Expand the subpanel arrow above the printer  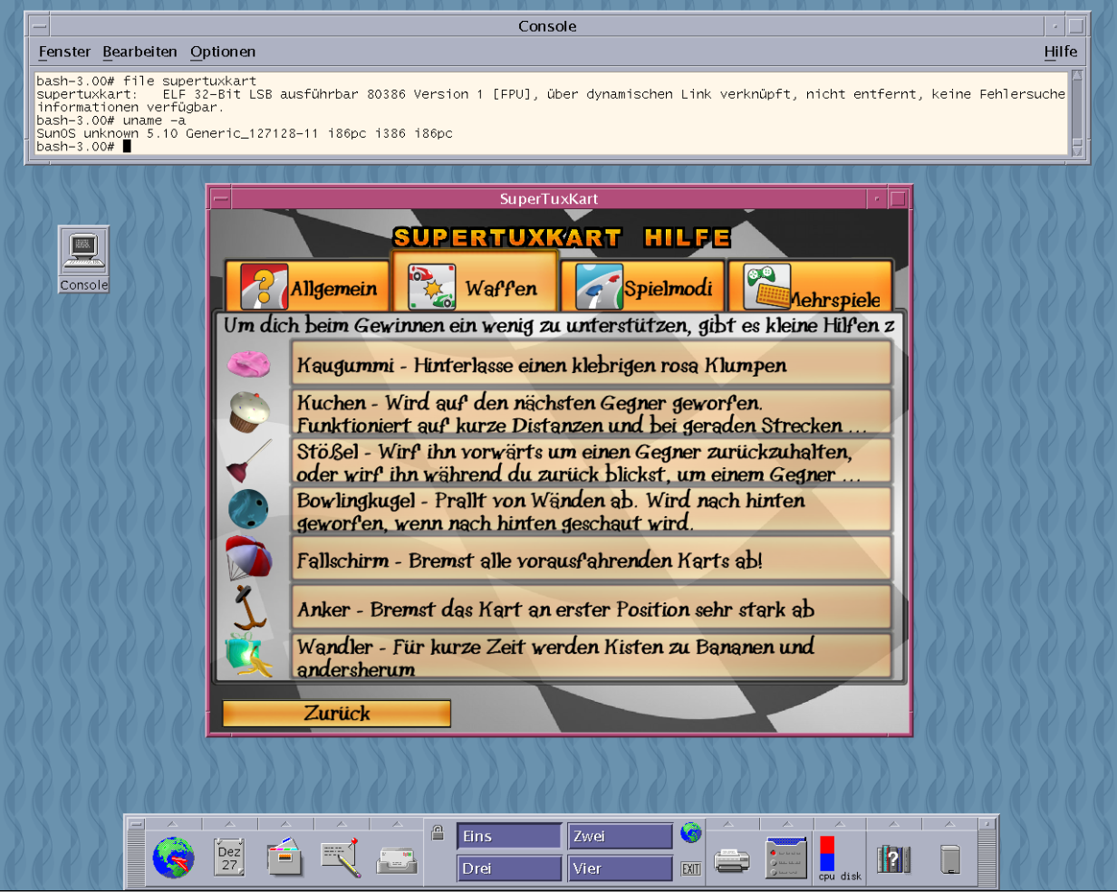tap(728, 824)
